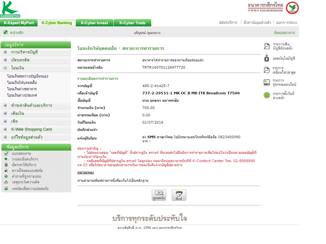Screen dimensions: 326x244
Task: Click the view balance (ดูยอดเงิน) icon button
Action: tap(159, 195)
